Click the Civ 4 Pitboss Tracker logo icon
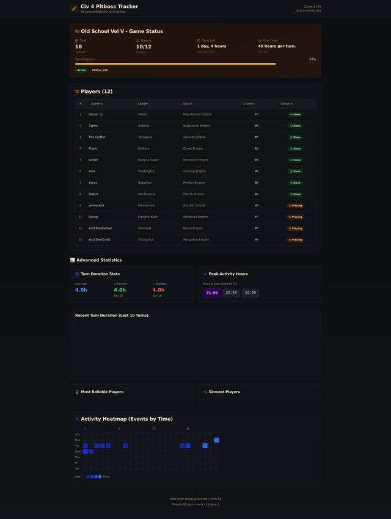Image resolution: width=391 pixels, height=519 pixels. point(74,9)
